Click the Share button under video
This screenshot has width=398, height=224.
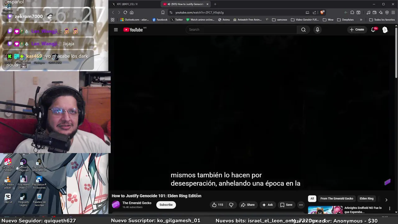tap(248, 205)
